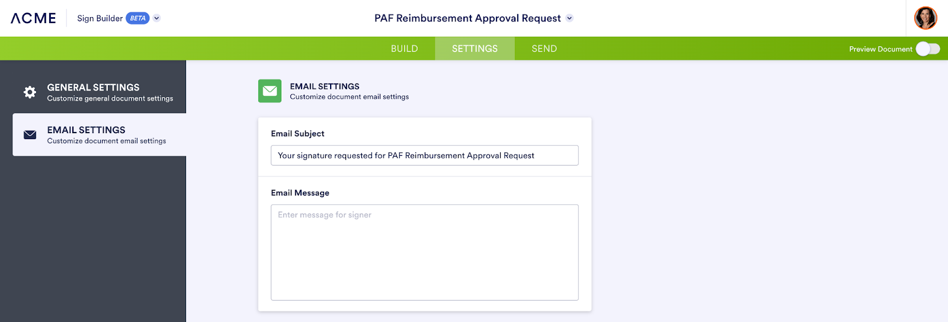The image size is (948, 322).
Task: Click the General Settings gear icon
Action: pos(30,92)
